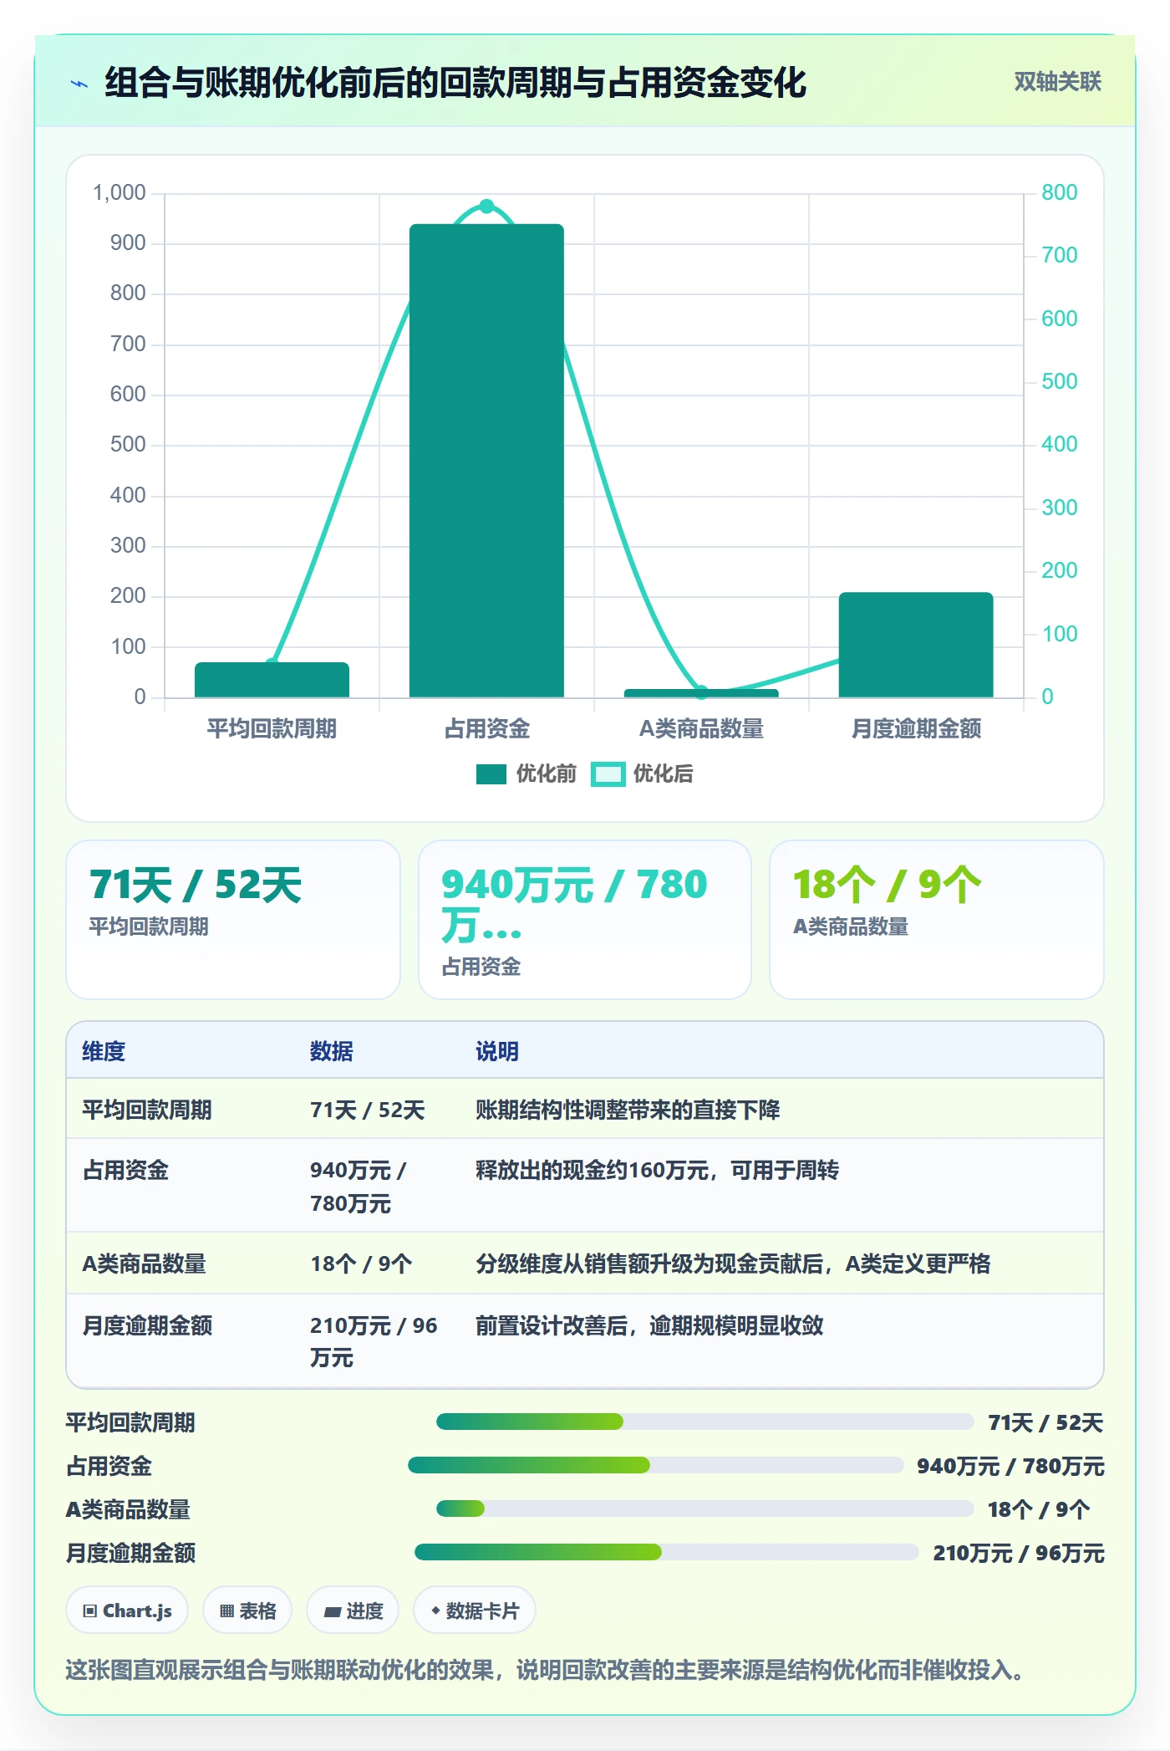1170x1751 pixels.
Task: Click the 月度逾期金额 progress bar
Action: 666,1552
